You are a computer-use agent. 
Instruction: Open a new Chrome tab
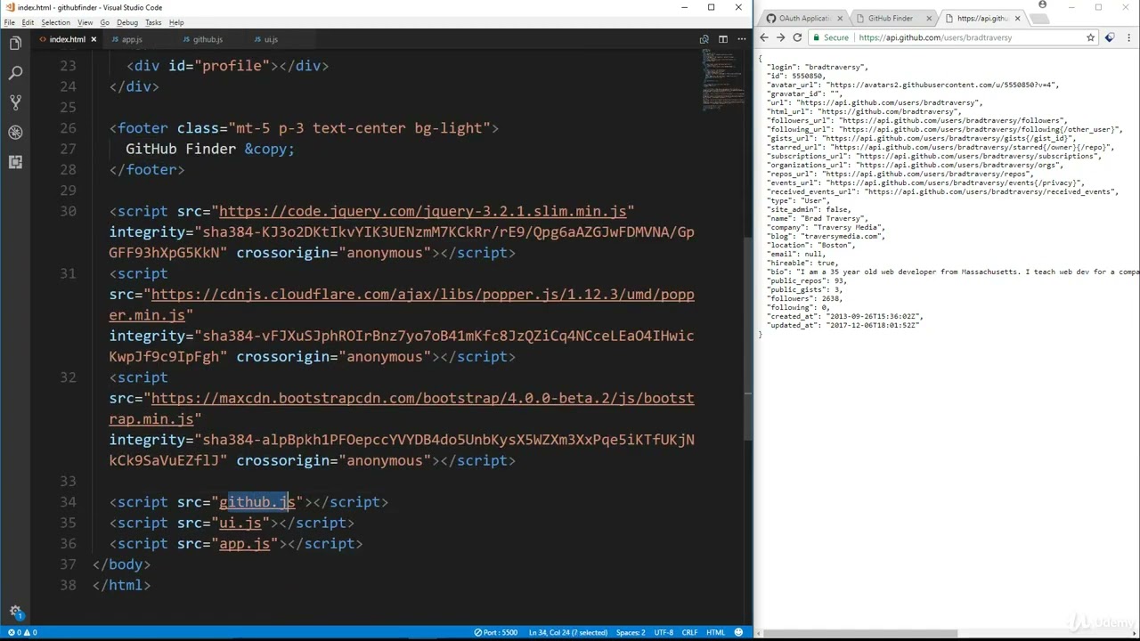click(x=1041, y=18)
